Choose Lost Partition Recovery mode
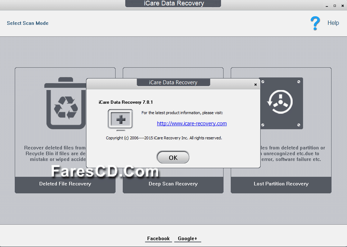This screenshot has width=347, height=247. pos(281,185)
